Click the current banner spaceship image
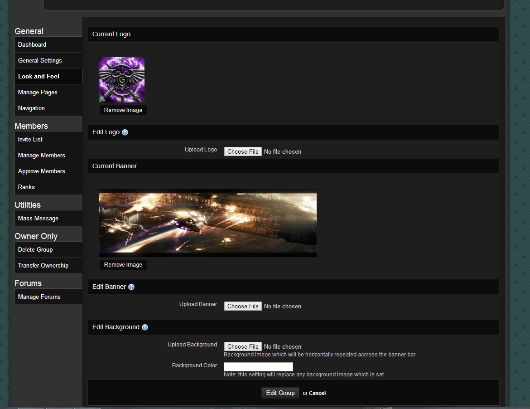Screen dimensions: 530x409 [208, 223]
